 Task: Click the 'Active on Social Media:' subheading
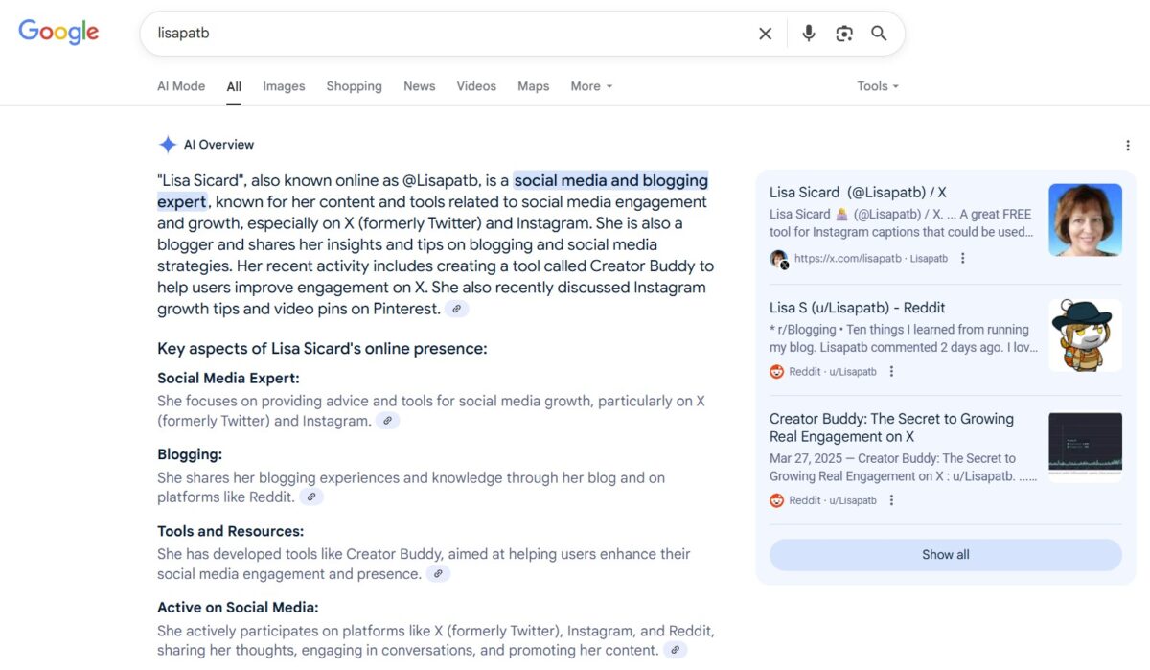(238, 608)
